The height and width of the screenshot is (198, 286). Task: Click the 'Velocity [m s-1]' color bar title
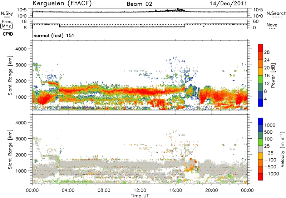(x=283, y=149)
